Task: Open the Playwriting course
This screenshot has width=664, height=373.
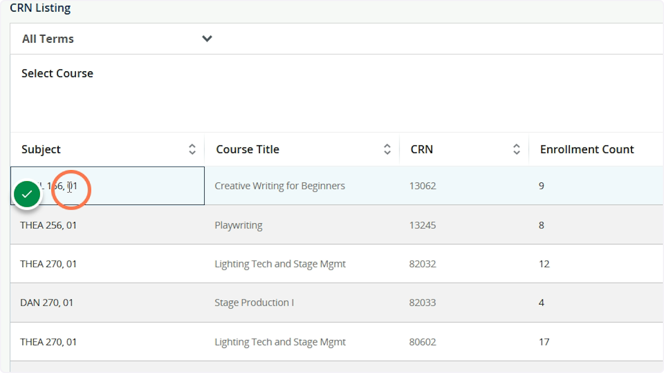Action: point(238,225)
